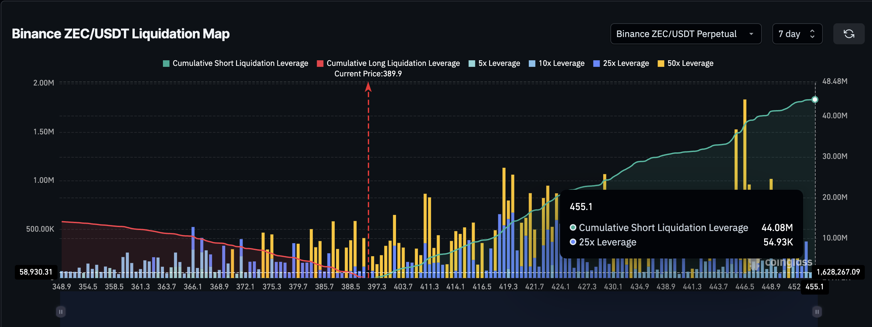Select the left range slider handle icon
The width and height of the screenshot is (872, 327).
(61, 311)
